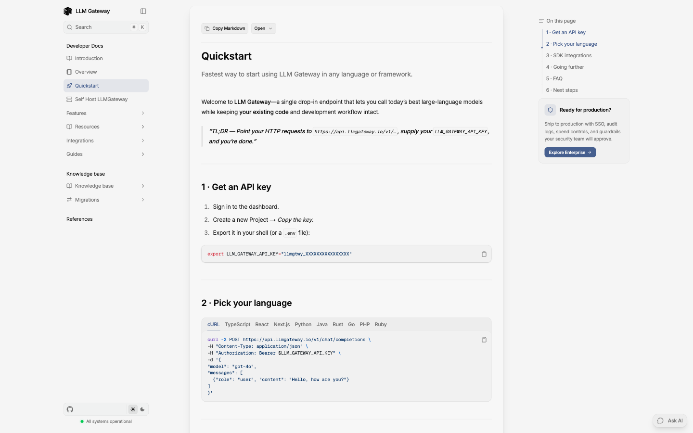Image resolution: width=693 pixels, height=433 pixels.
Task: Click the LLM Gateway title text
Action: click(x=93, y=11)
